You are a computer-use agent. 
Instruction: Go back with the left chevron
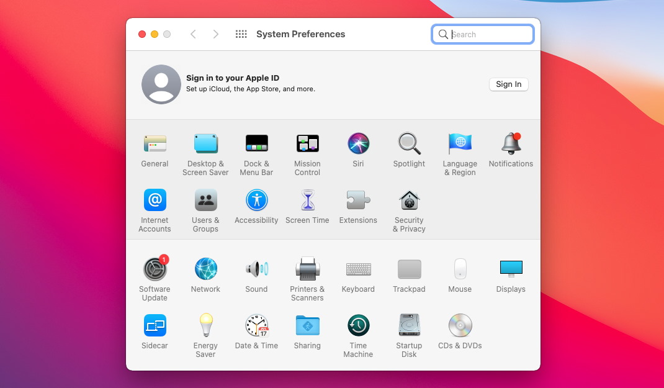[x=193, y=34]
